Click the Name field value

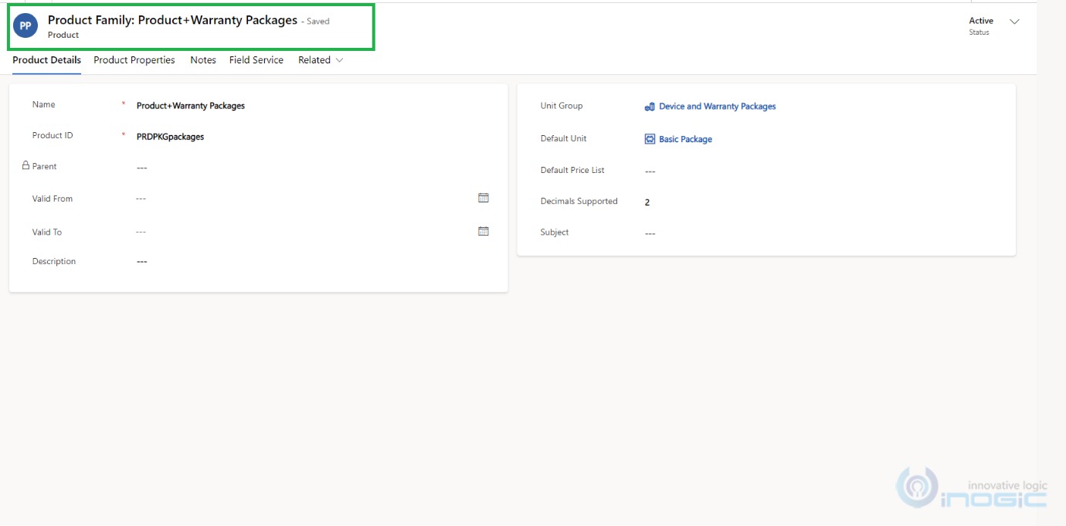point(188,105)
